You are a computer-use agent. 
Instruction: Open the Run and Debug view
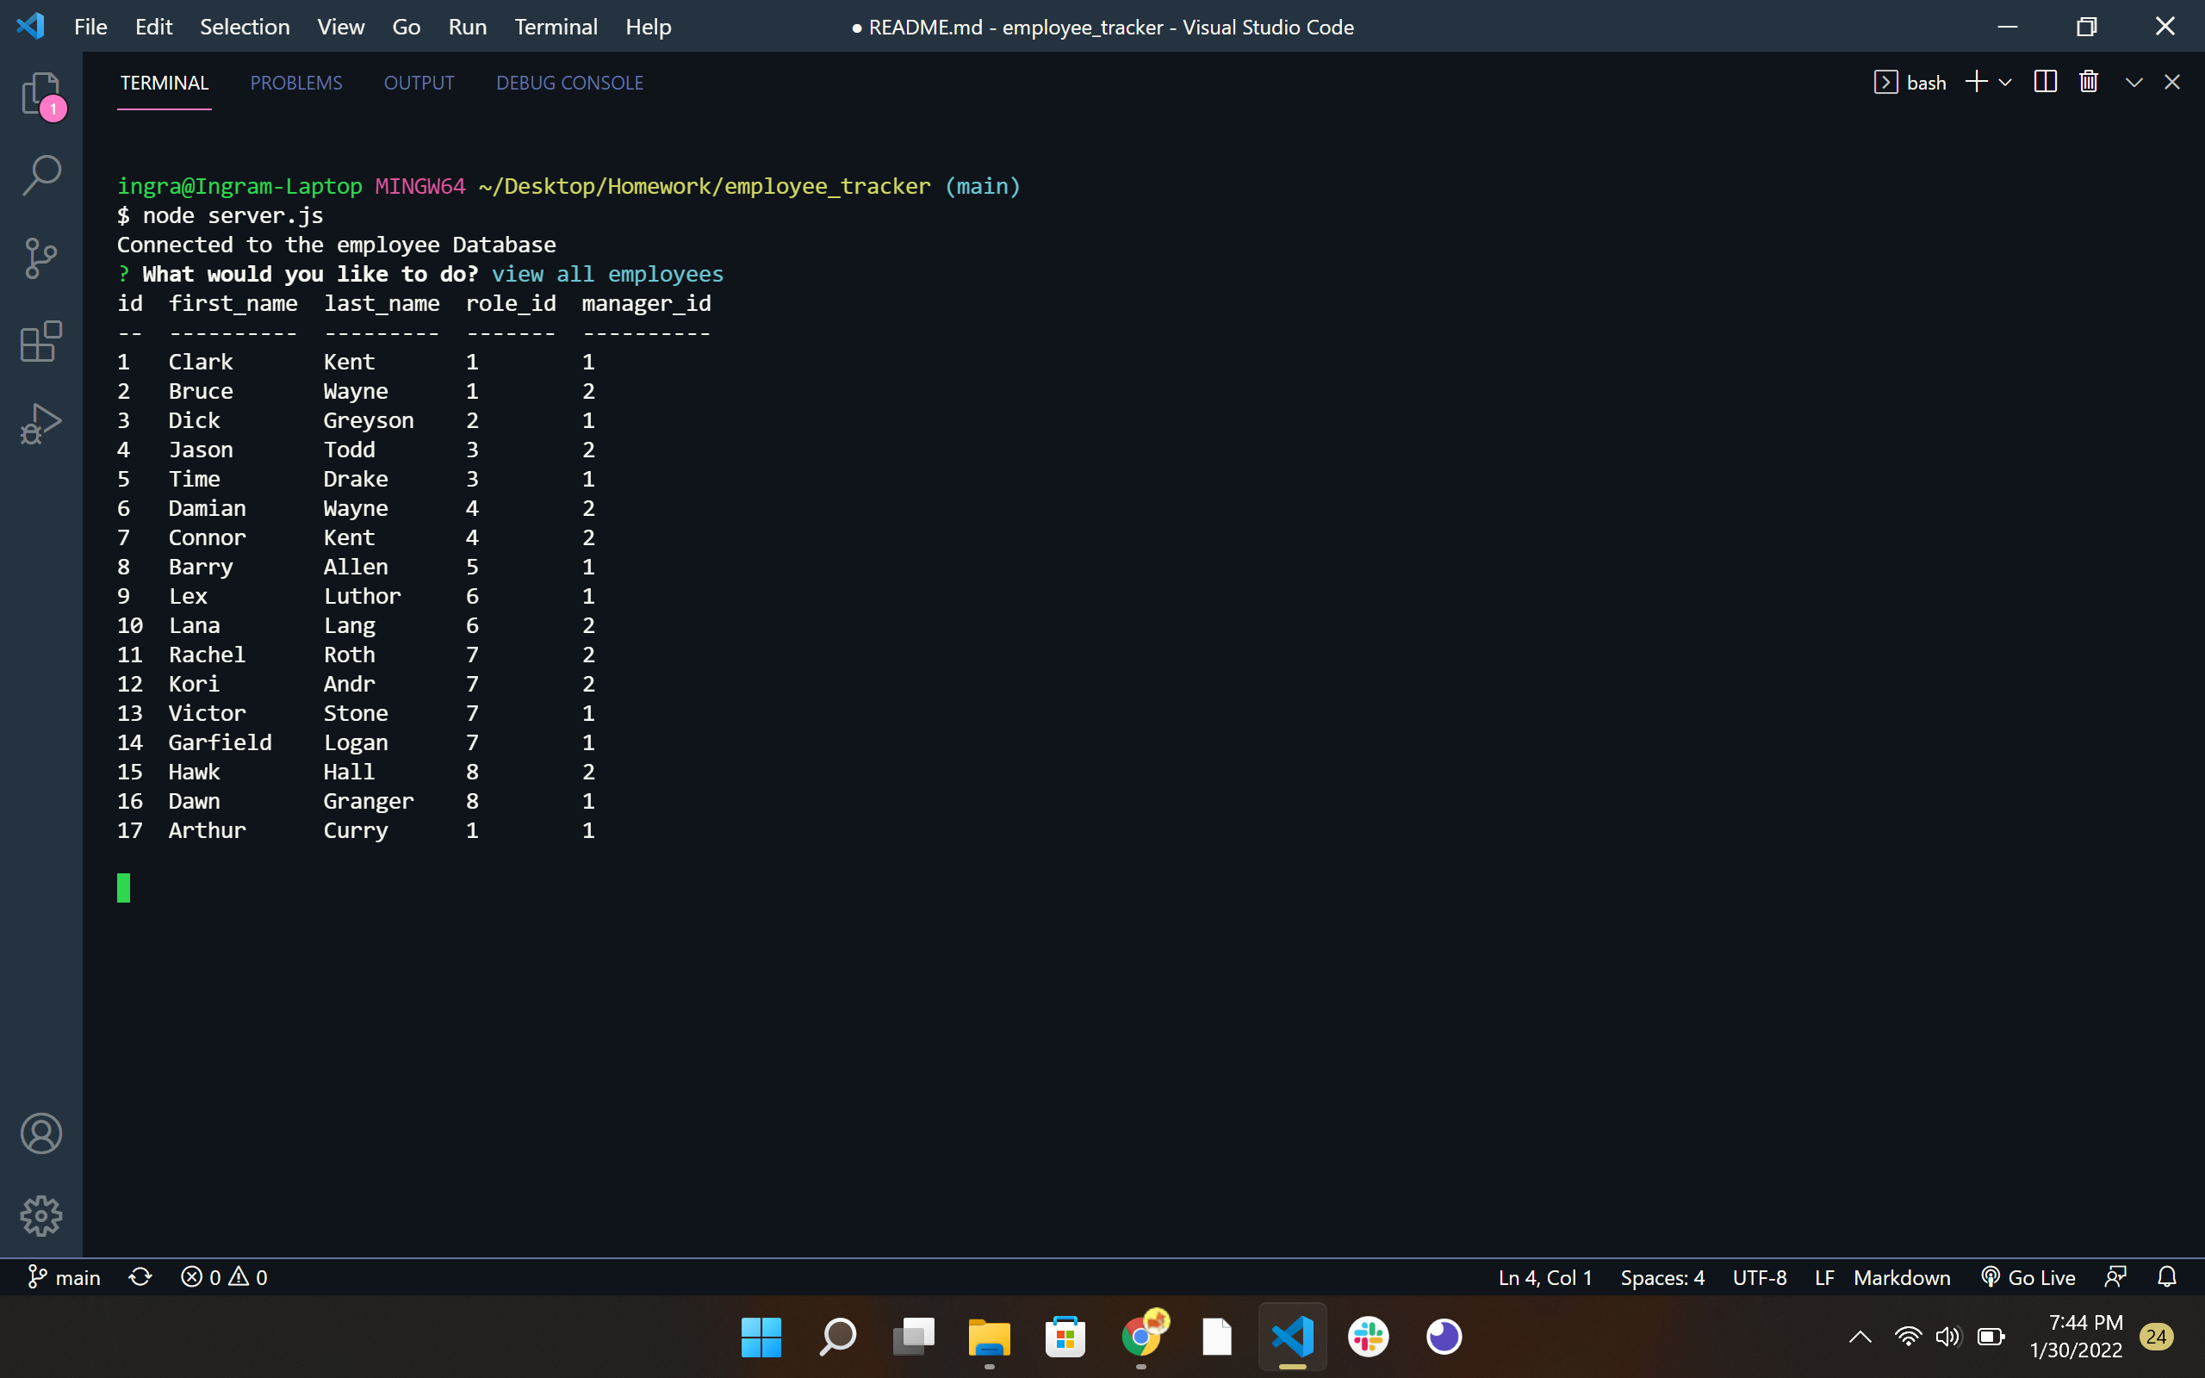41,423
